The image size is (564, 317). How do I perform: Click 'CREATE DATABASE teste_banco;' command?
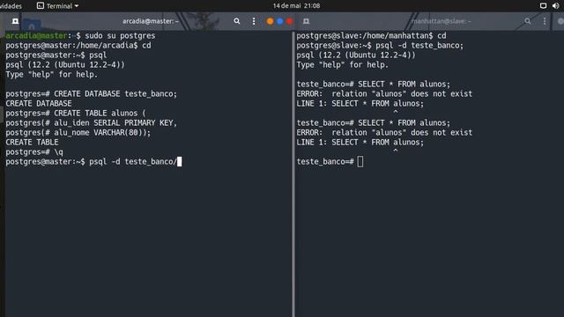tap(115, 94)
